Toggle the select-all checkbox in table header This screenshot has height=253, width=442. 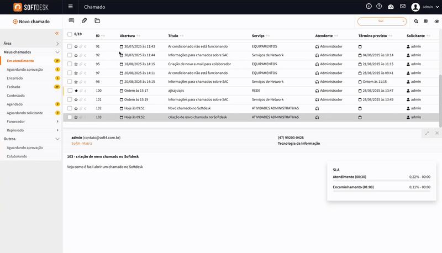tap(70, 34)
